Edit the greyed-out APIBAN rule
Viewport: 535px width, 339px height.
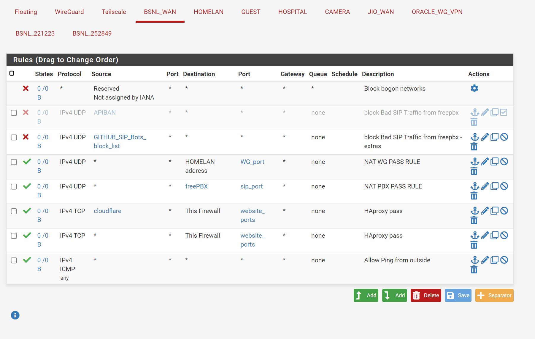485,112
